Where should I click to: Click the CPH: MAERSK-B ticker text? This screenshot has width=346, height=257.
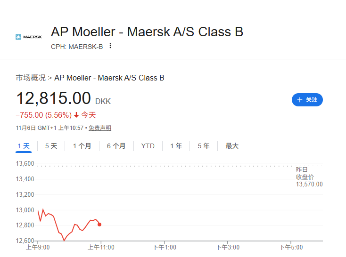click(77, 46)
